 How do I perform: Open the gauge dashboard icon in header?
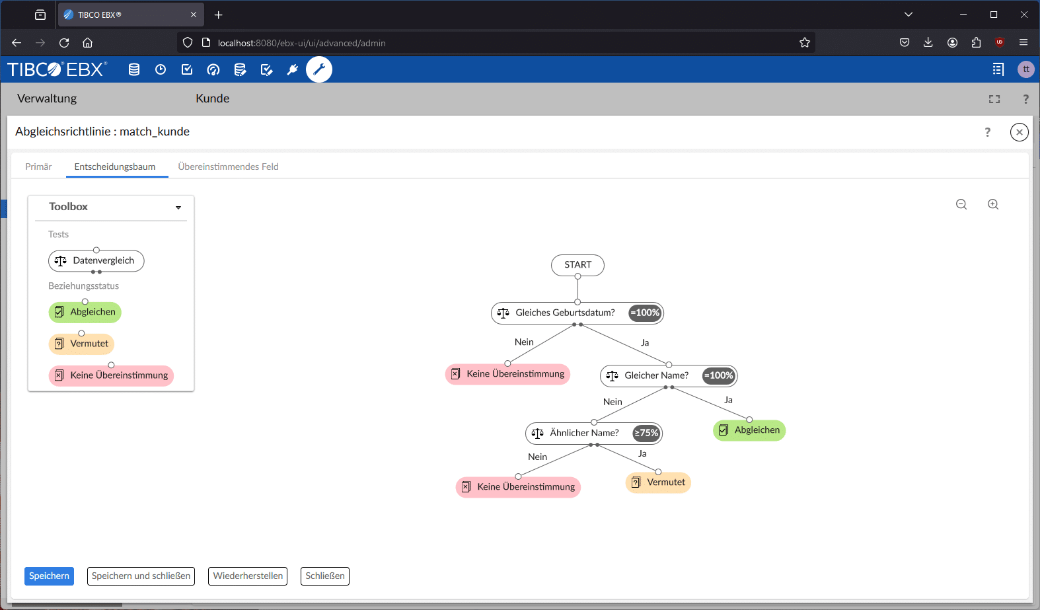(213, 69)
